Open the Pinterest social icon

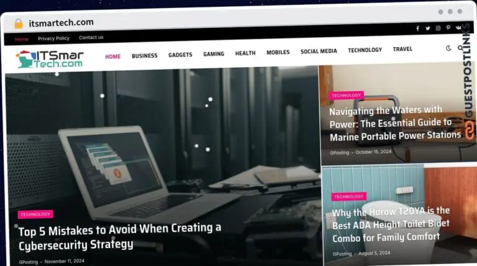[448, 28]
